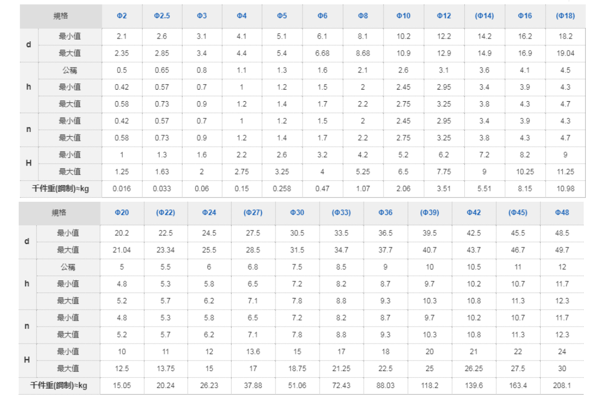Open the (Φ18) header link
The image size is (604, 409).
pyautogui.click(x=565, y=16)
